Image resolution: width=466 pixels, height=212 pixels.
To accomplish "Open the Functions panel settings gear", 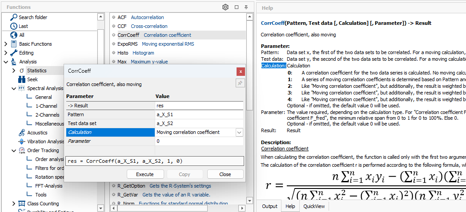I will (x=225, y=7).
